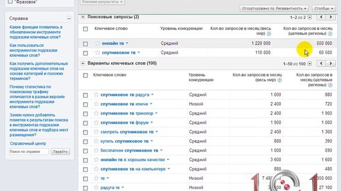Open 'Как получить дополнительные подсказки' link
Image resolution: width=341 pixels, height=191 pixels.
click(x=39, y=71)
